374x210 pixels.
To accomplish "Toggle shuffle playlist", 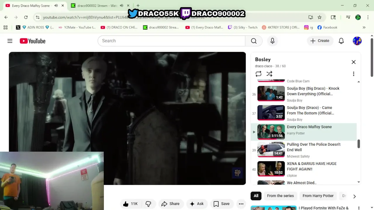I will (x=269, y=74).
